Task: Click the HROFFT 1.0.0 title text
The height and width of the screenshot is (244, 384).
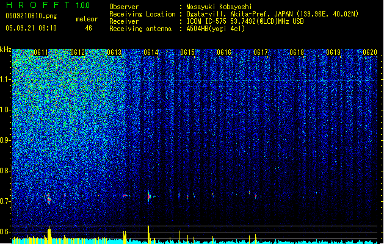Action: click(48, 5)
